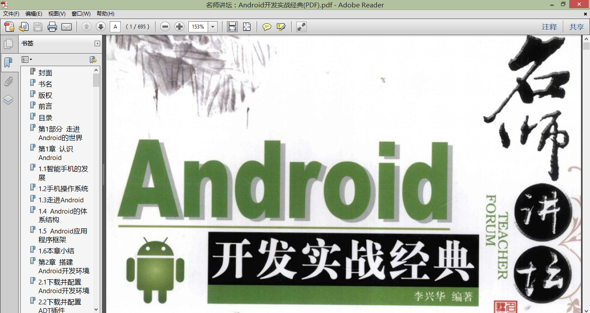Open bookmark 2.2下载并配置ADT插件
Screen dimensions: 590x313
(x=60, y=306)
